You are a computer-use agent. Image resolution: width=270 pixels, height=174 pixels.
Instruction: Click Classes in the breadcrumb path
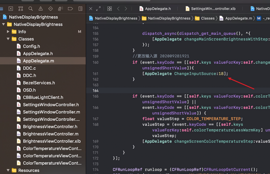(208, 18)
